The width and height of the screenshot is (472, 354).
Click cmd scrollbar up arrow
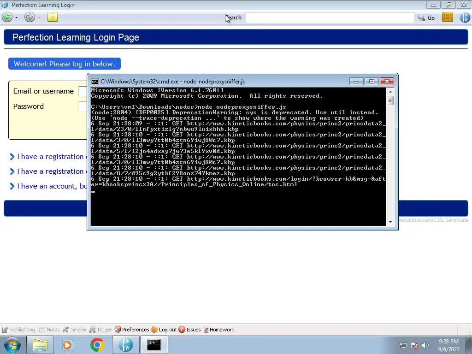pos(390,92)
